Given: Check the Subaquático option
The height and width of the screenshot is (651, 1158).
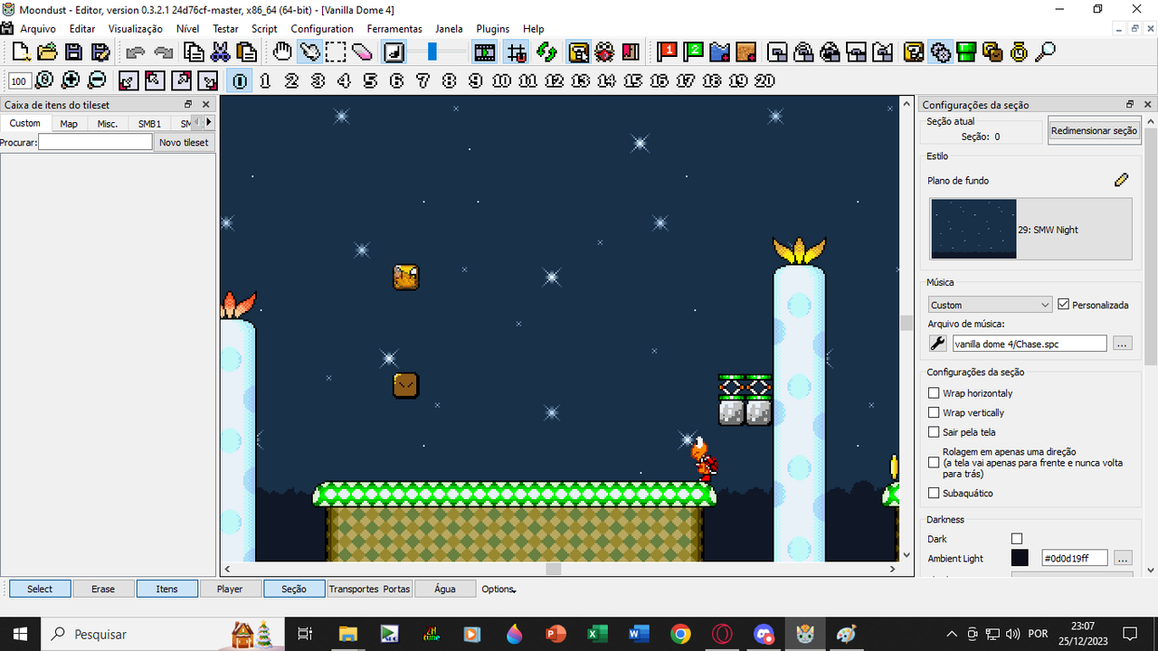Looking at the screenshot, I should (935, 493).
